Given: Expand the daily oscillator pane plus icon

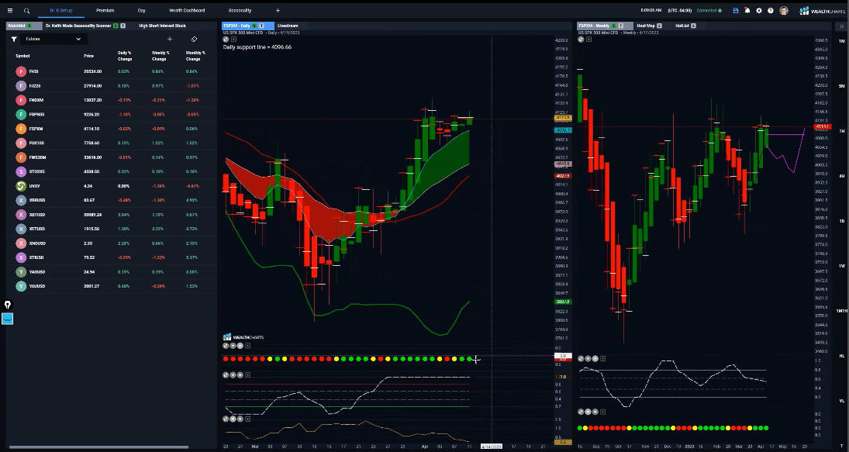Looking at the screenshot, I should (247, 374).
